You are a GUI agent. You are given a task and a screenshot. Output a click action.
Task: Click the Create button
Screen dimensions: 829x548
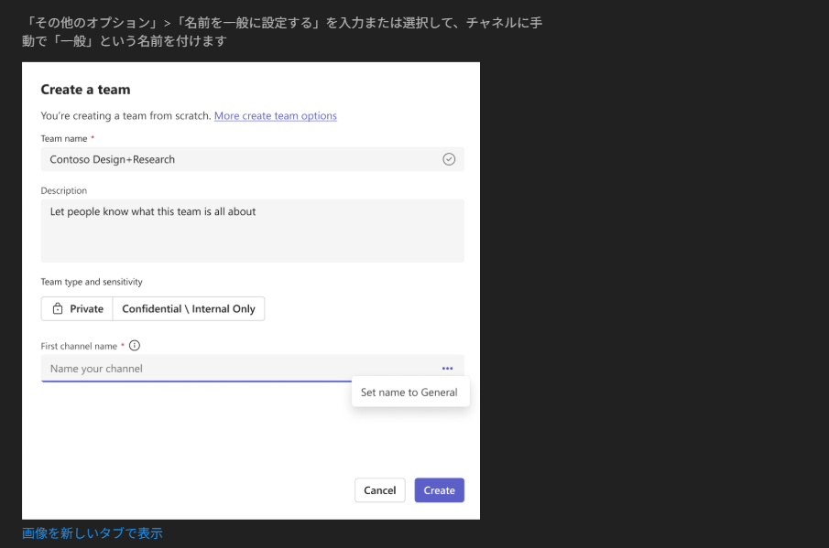coord(440,490)
